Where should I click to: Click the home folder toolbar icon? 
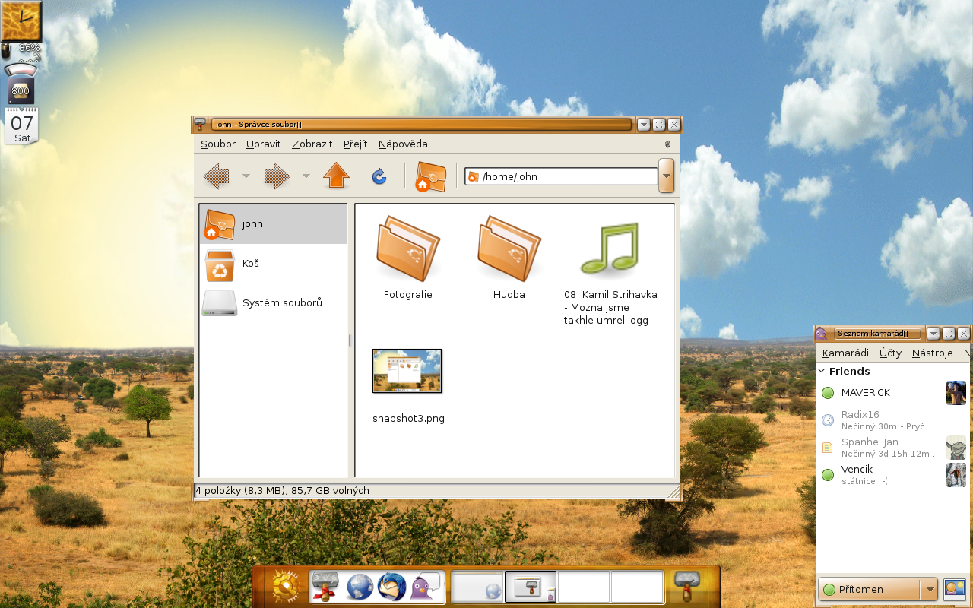[430, 176]
